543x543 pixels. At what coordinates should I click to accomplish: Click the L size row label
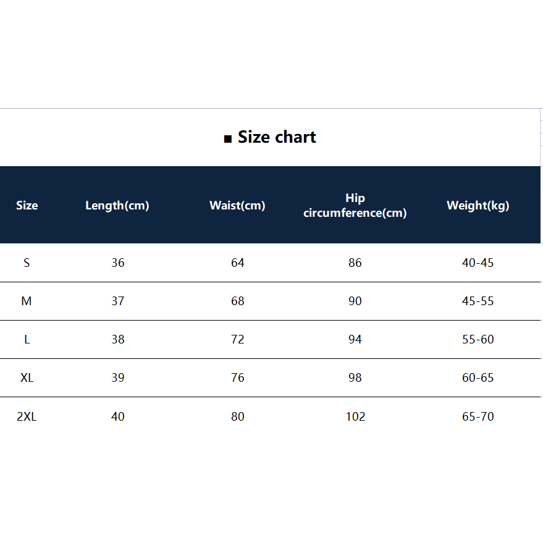coord(27,340)
